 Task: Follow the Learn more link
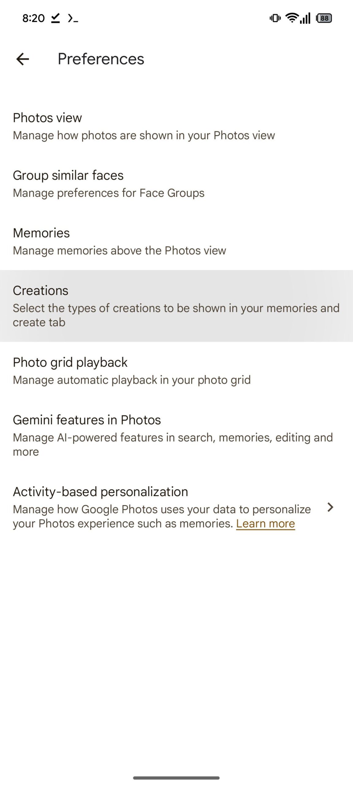[x=265, y=523]
